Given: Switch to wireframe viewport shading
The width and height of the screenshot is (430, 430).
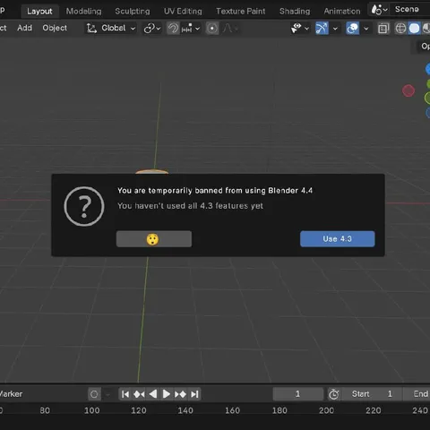Looking at the screenshot, I should (x=400, y=29).
